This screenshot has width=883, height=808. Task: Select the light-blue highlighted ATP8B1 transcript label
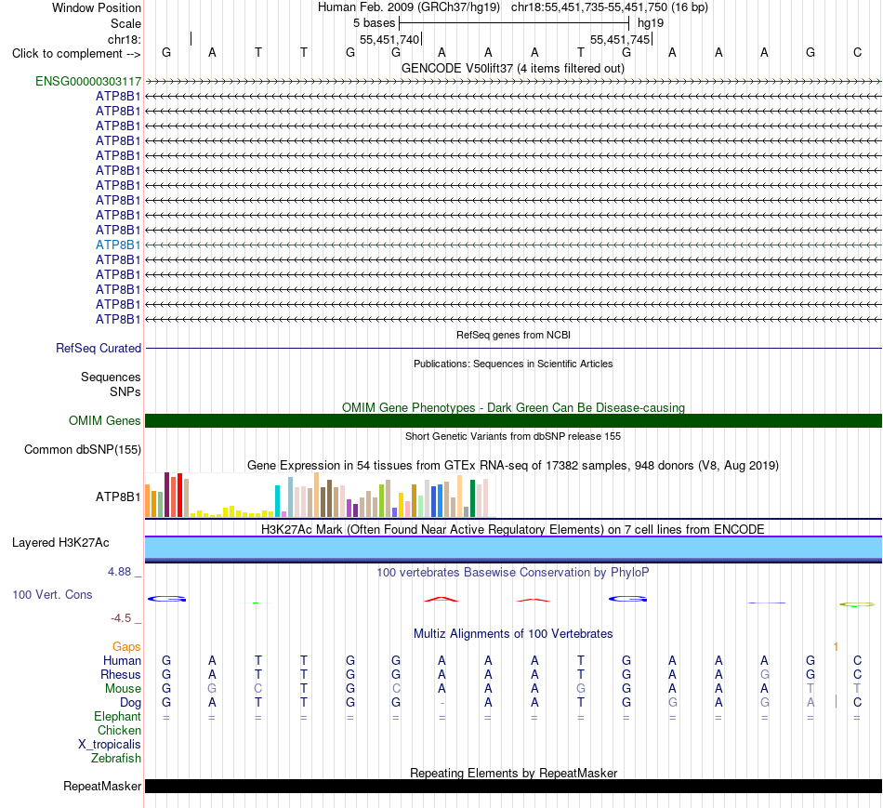[x=118, y=245]
